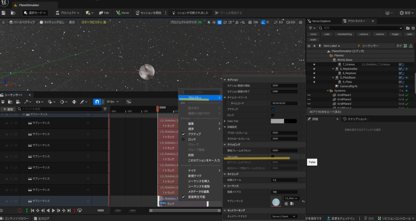416x221 pixels.
Task: Open the Color Tint swatch
Action: point(284,121)
